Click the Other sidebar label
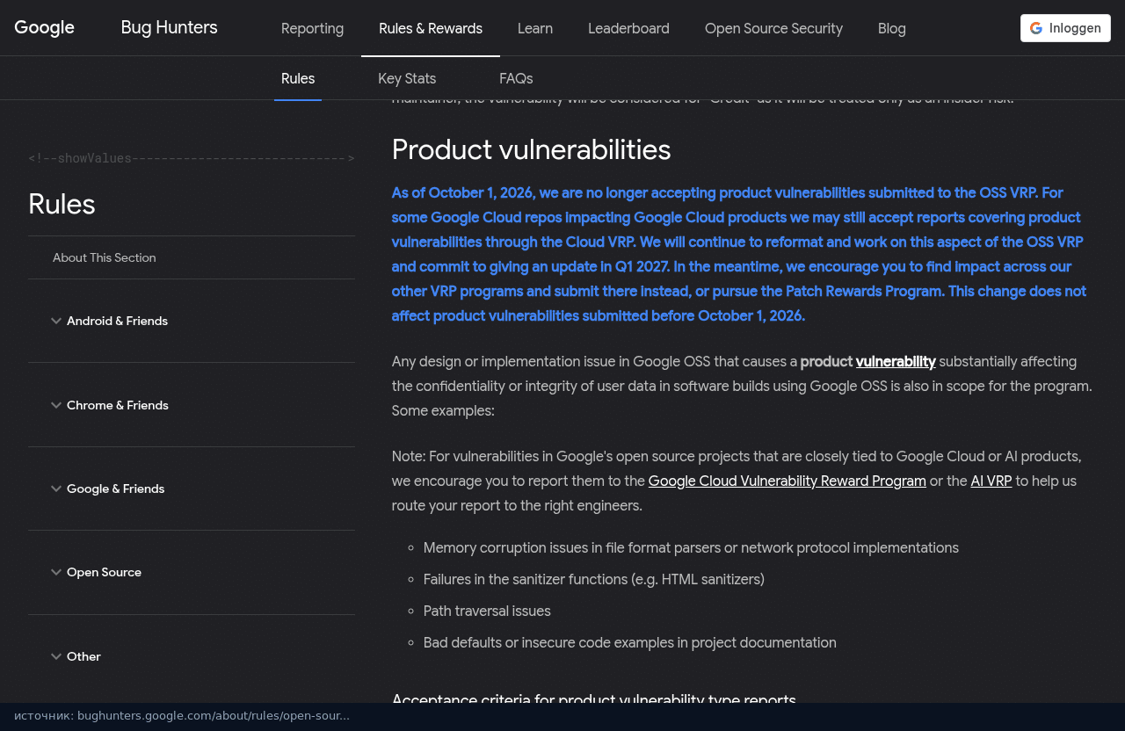Image resolution: width=1125 pixels, height=731 pixels. click(83, 656)
